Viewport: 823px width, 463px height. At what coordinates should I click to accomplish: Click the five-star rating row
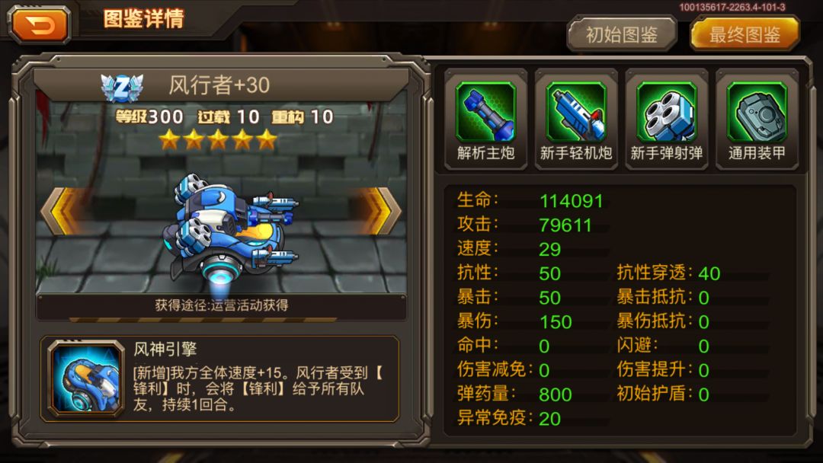point(218,140)
